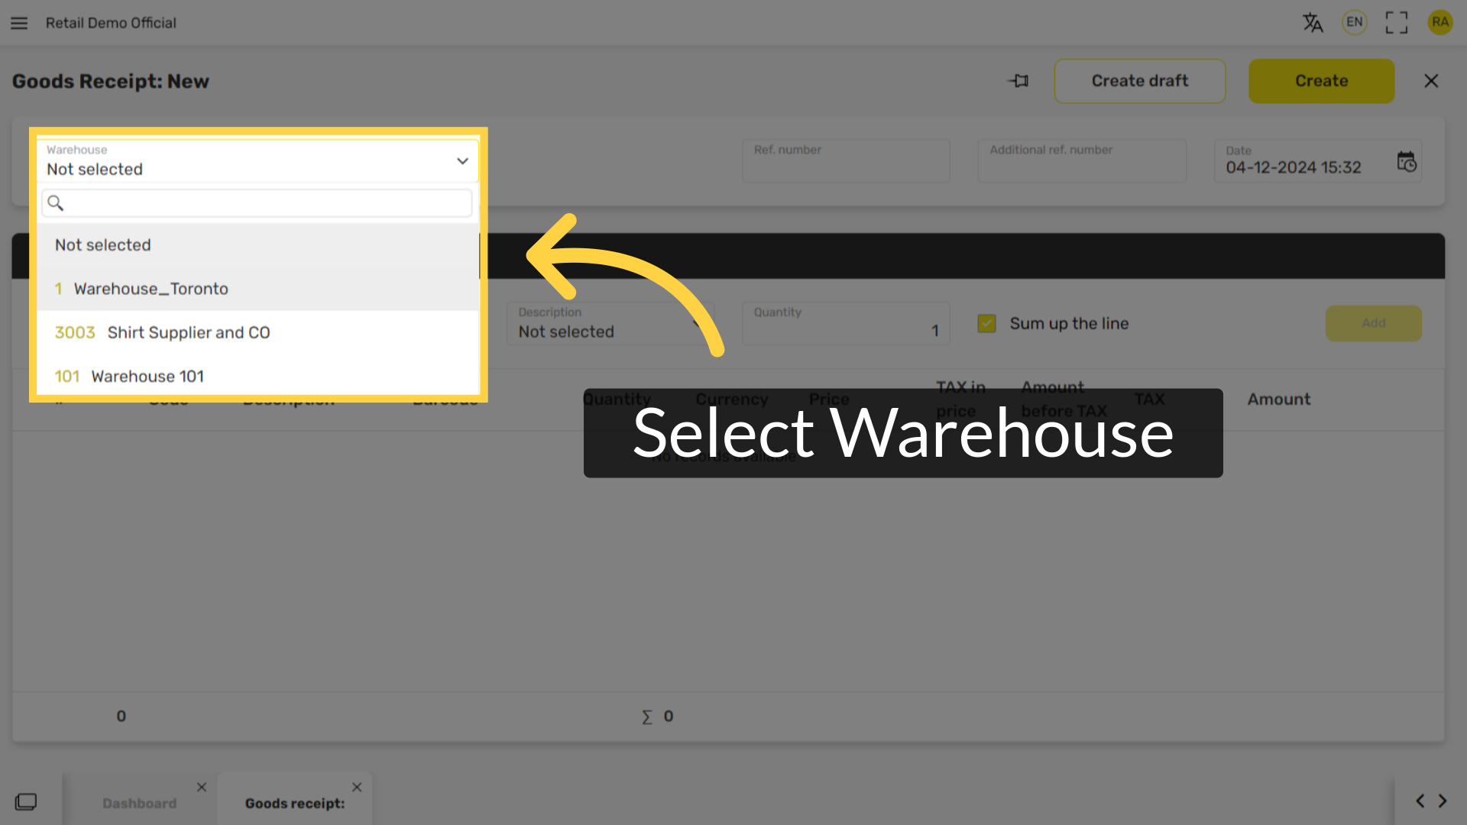Click the Create draft button

pyautogui.click(x=1139, y=81)
